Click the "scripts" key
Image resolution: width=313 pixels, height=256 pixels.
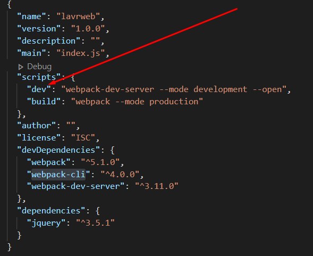(39, 77)
